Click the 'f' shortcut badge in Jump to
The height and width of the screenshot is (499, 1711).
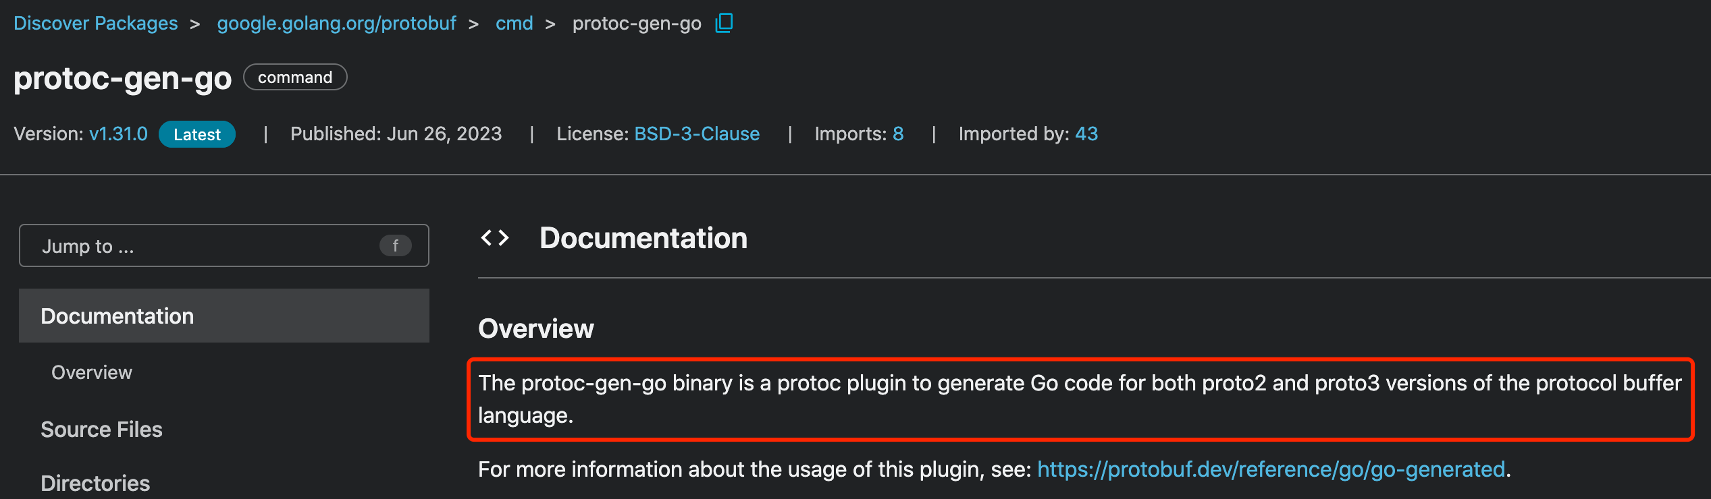(395, 246)
